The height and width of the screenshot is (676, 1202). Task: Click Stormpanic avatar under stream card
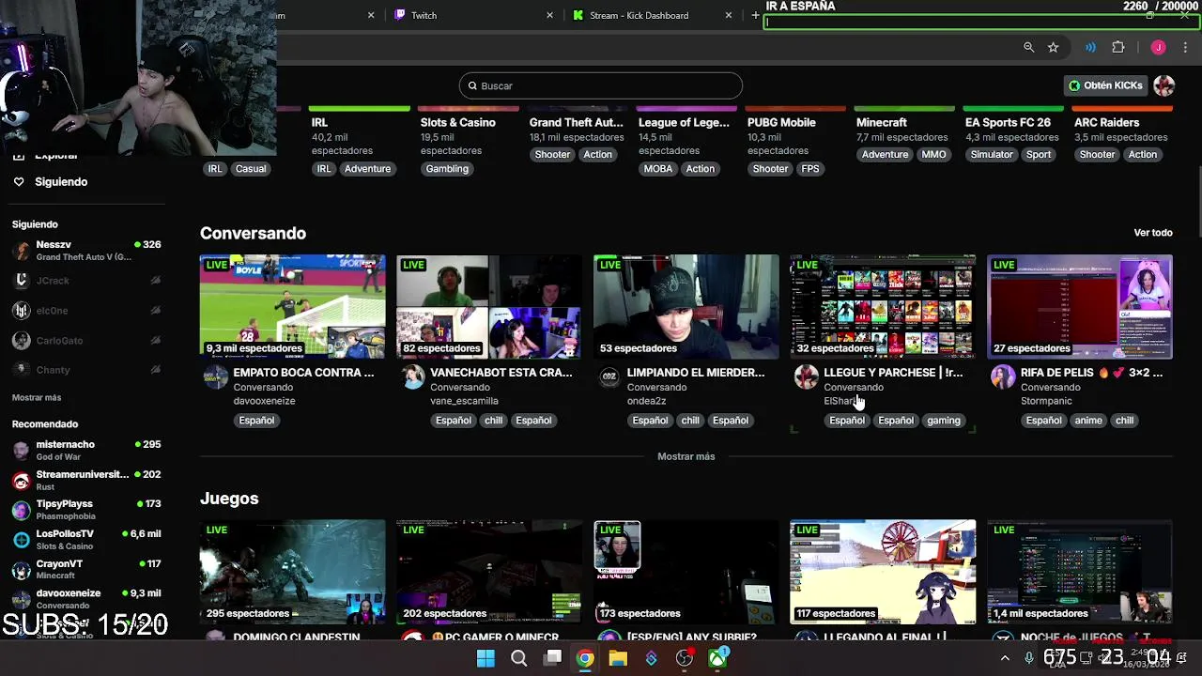tap(1003, 377)
